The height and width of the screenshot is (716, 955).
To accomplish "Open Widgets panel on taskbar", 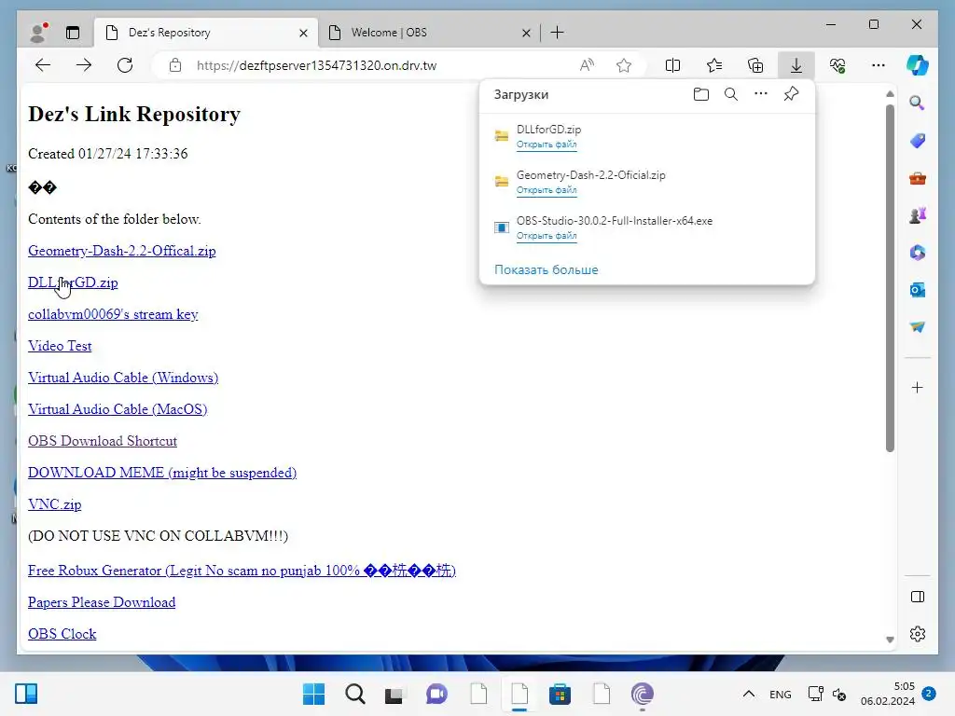I will click(x=26, y=694).
